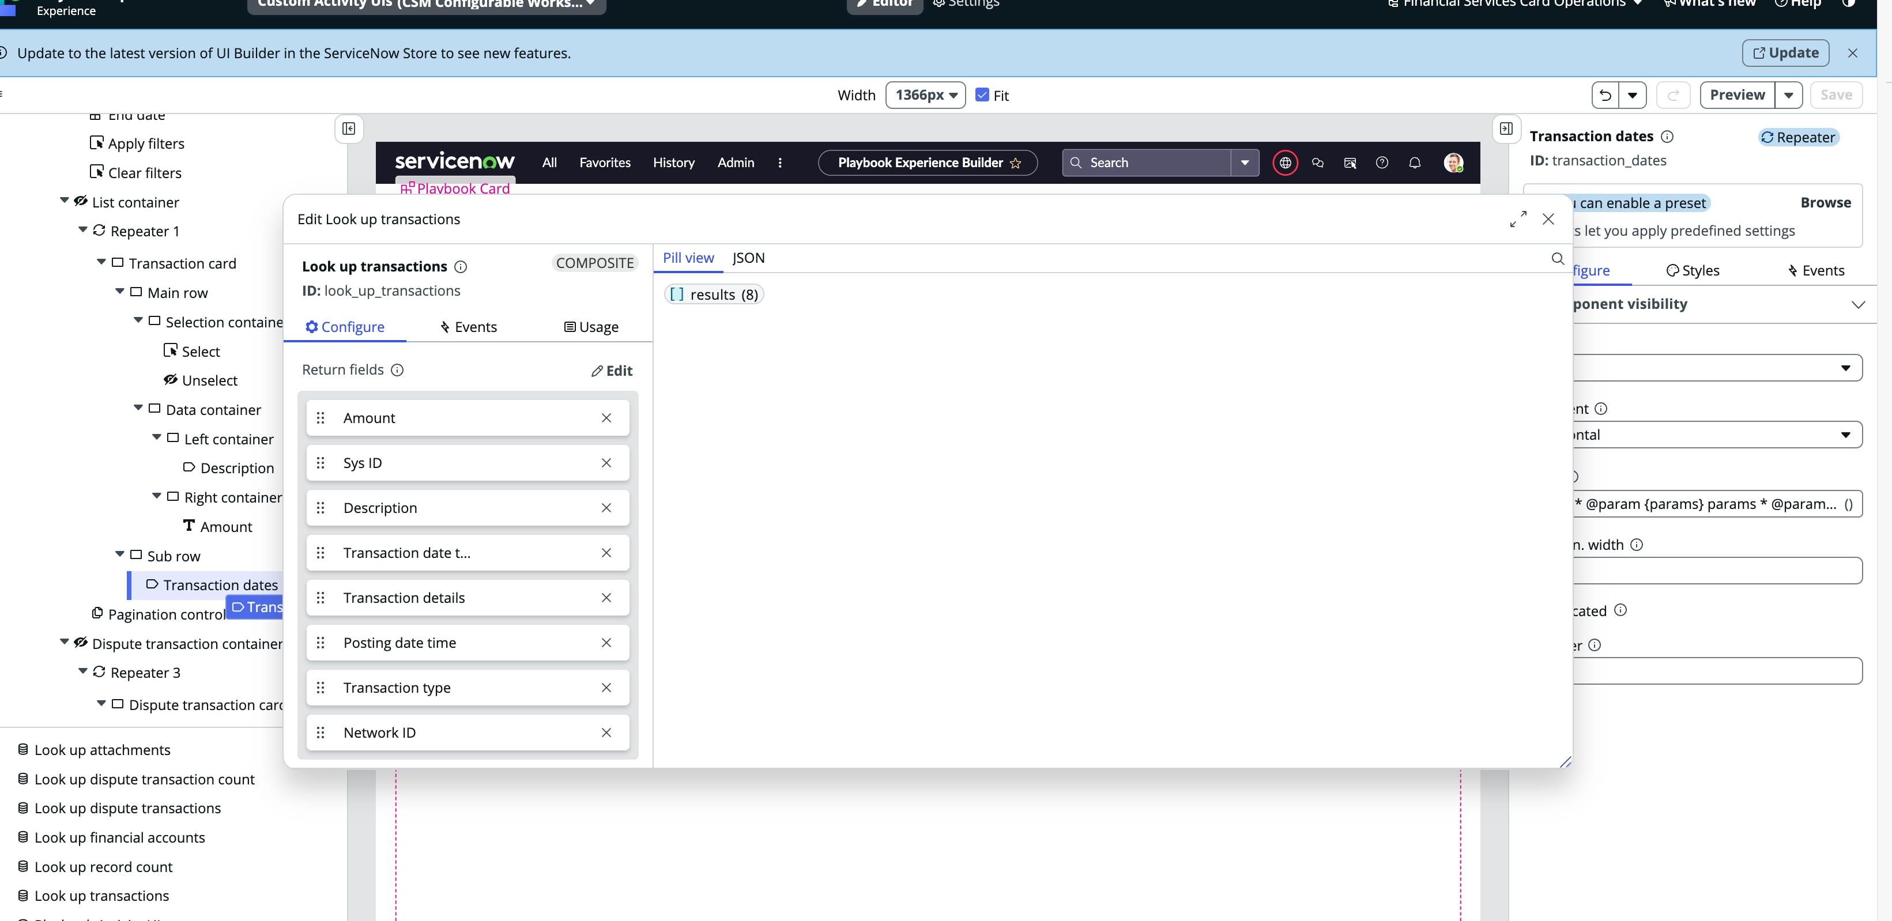
Task: Switch to the JSON tab
Action: pyautogui.click(x=748, y=258)
